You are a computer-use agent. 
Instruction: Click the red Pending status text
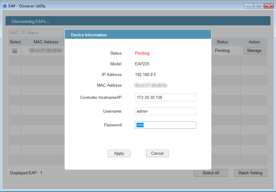(142, 53)
